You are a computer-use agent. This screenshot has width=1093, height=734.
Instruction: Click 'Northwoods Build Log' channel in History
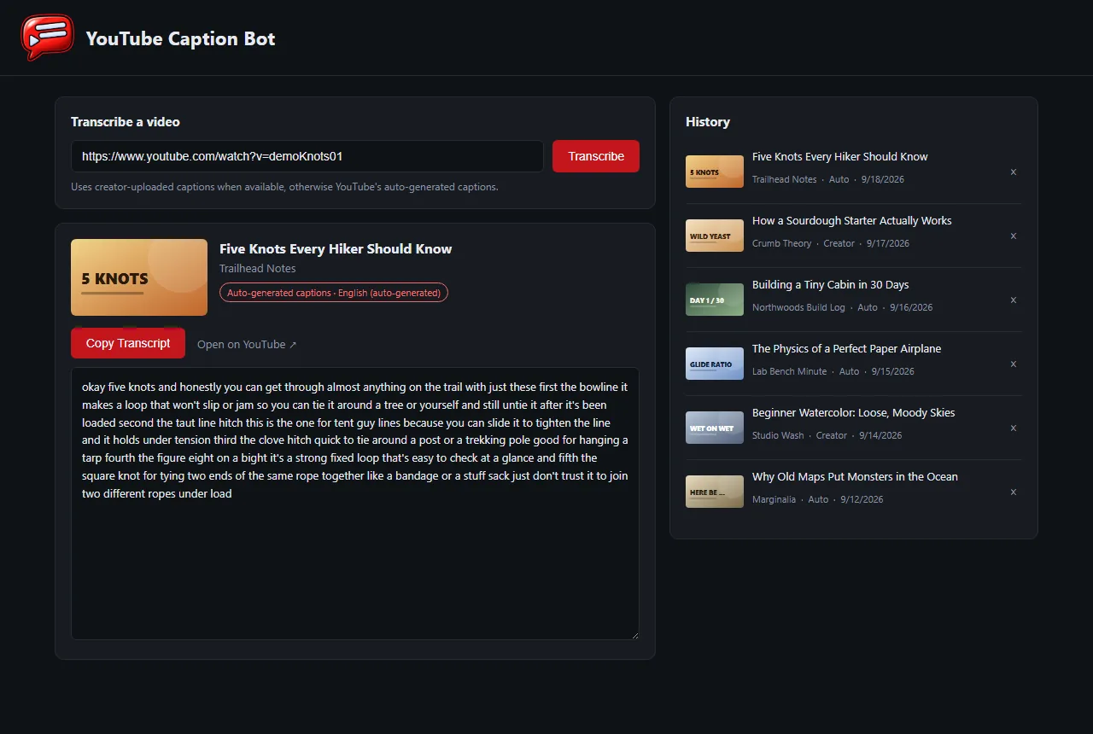[798, 307]
